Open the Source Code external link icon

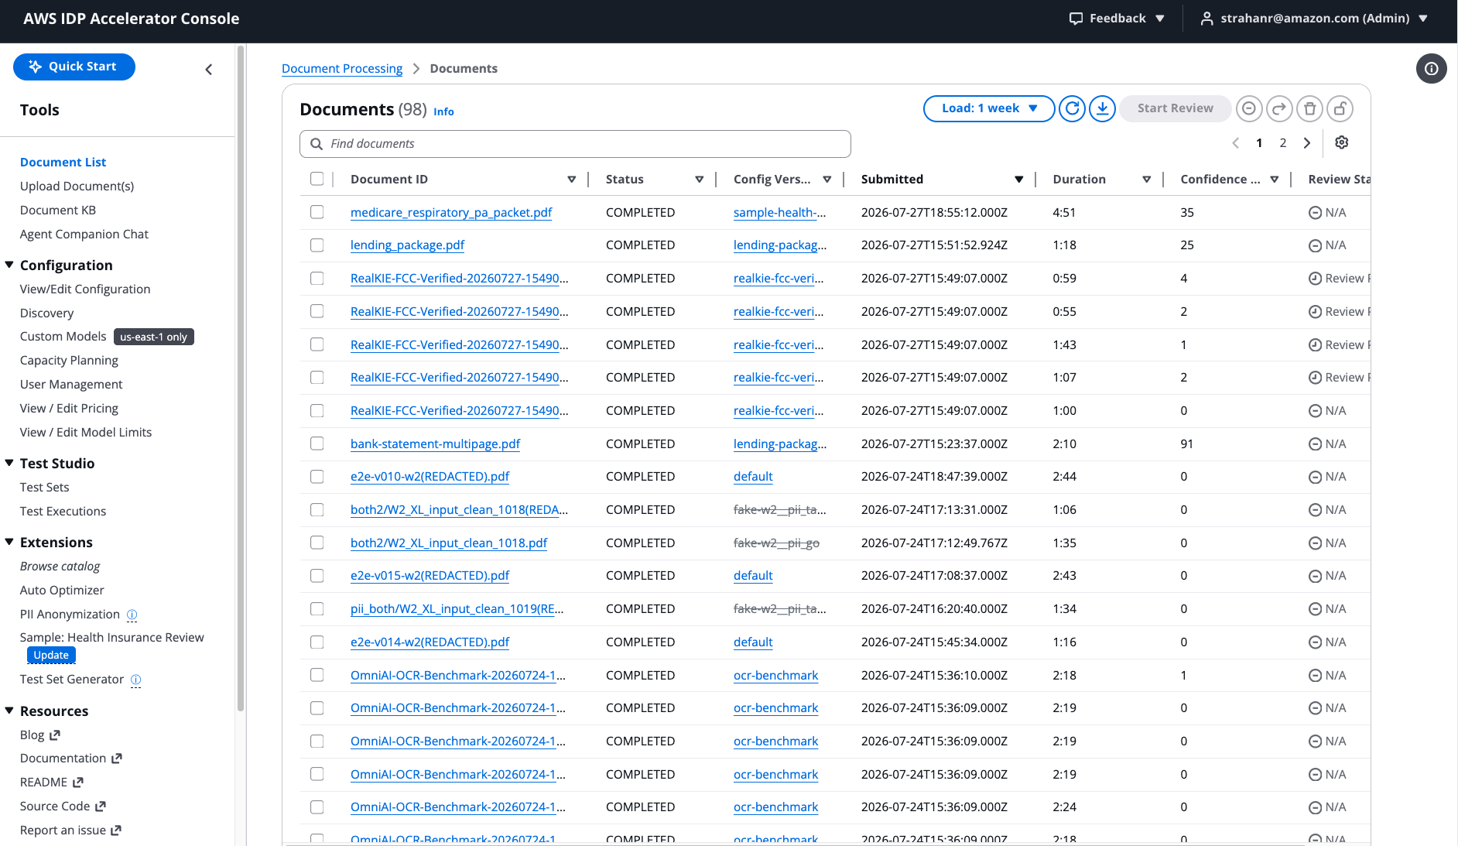click(101, 807)
